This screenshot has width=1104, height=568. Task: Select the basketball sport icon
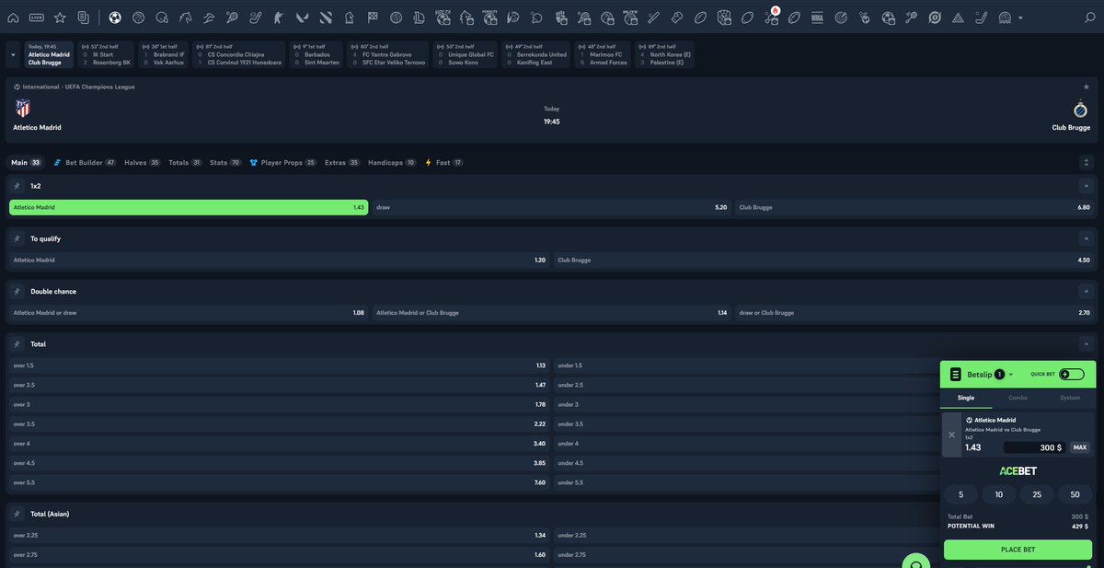(138, 17)
